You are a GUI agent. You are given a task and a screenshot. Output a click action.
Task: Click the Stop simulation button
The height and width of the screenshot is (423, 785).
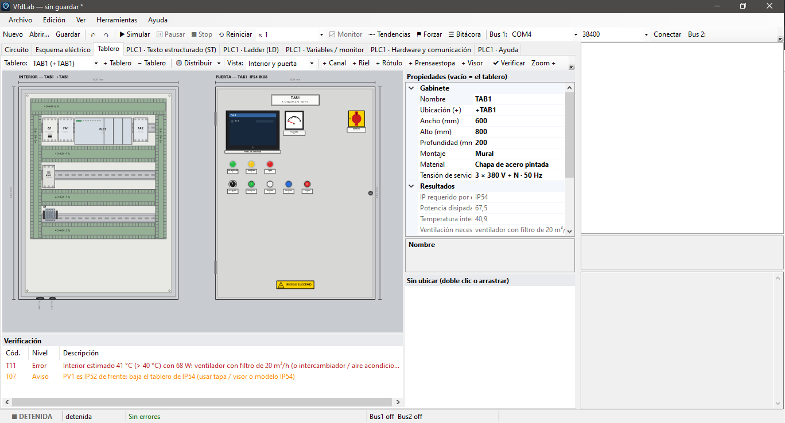202,34
